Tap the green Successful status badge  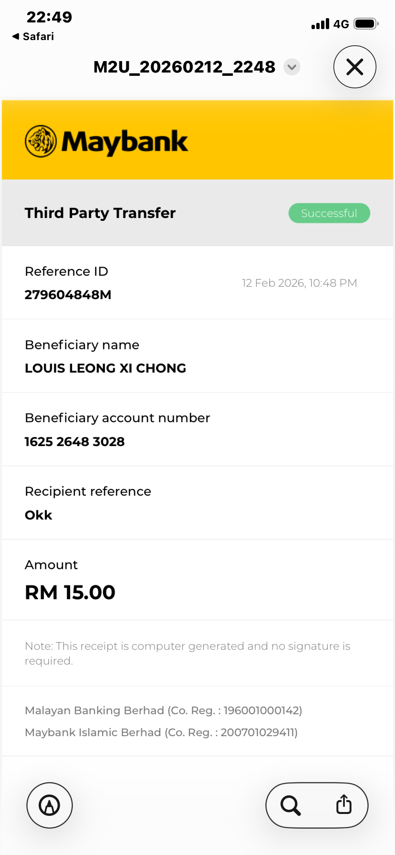coord(329,213)
